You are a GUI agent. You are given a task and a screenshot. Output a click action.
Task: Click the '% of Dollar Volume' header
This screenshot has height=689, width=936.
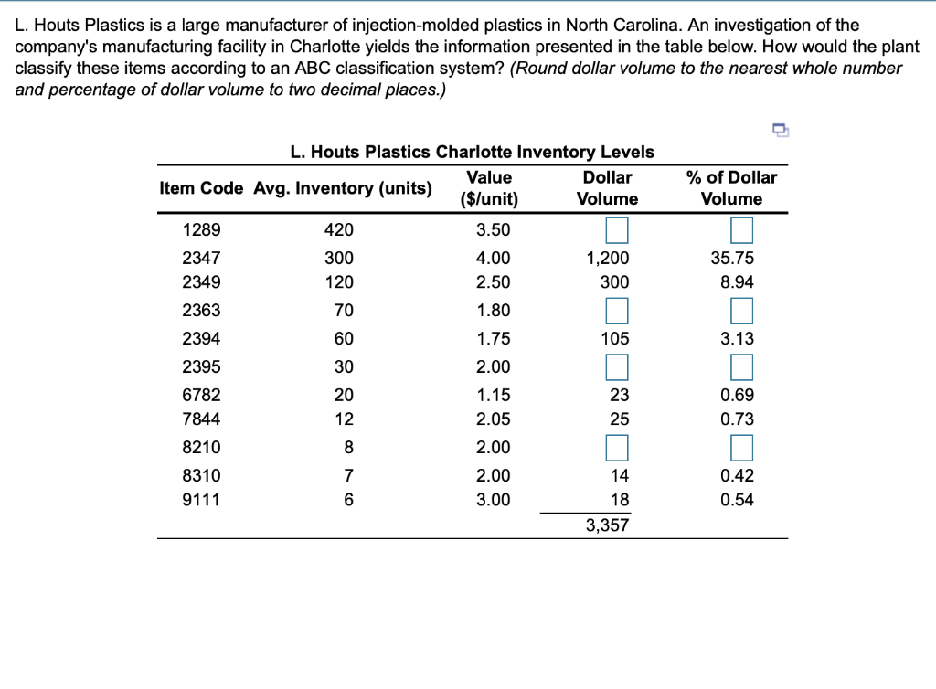coord(731,188)
